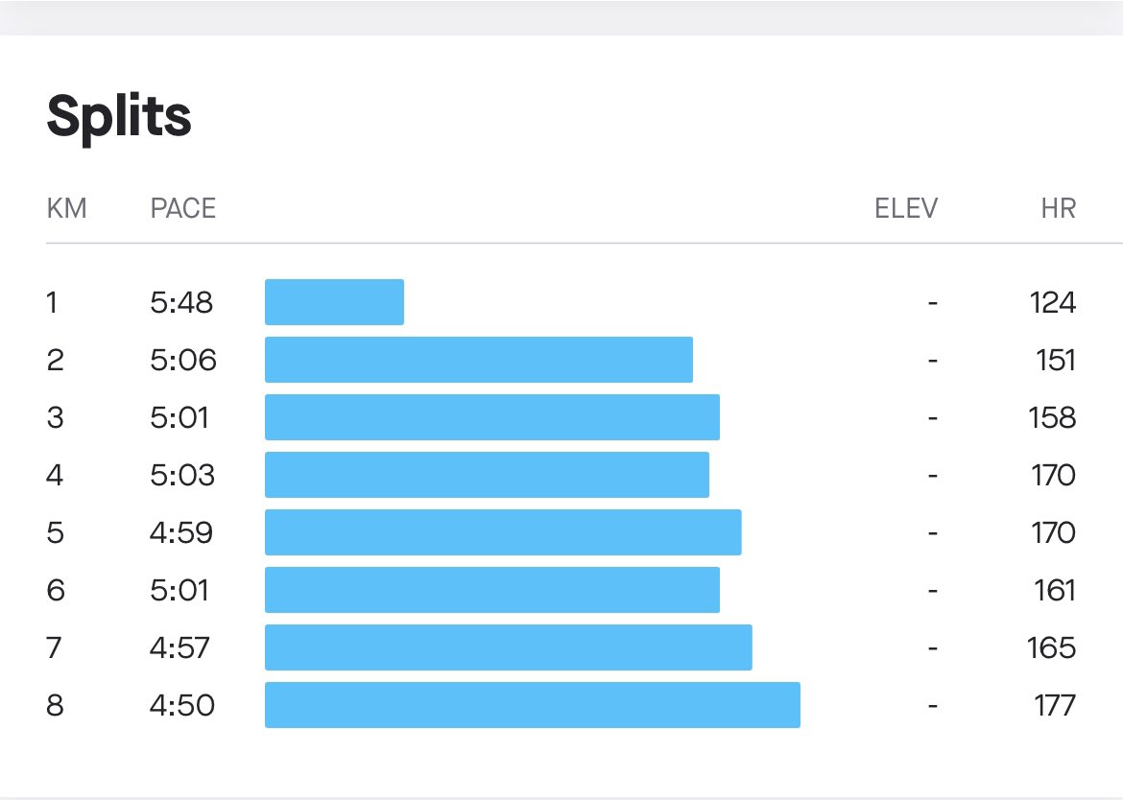Select the 4:50 pace value
Viewport: 1123px width, 800px height.
[x=182, y=706]
